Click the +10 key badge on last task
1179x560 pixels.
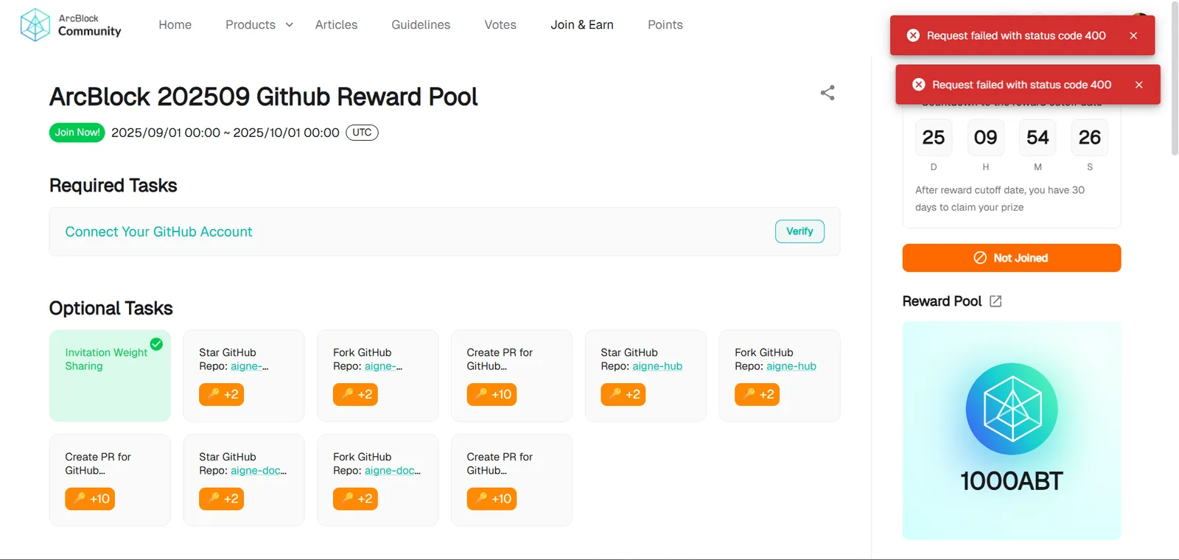point(491,499)
